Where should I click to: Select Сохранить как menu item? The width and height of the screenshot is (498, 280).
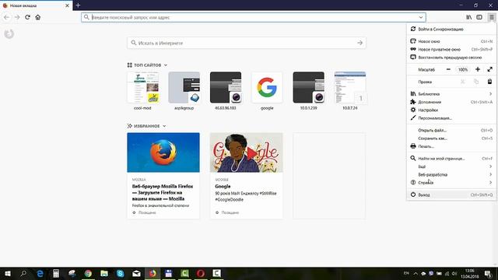pos(451,138)
